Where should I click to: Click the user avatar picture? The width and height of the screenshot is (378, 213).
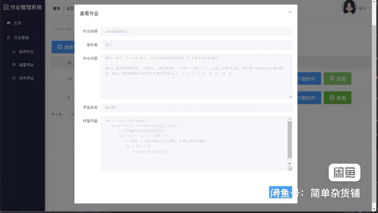(349, 8)
